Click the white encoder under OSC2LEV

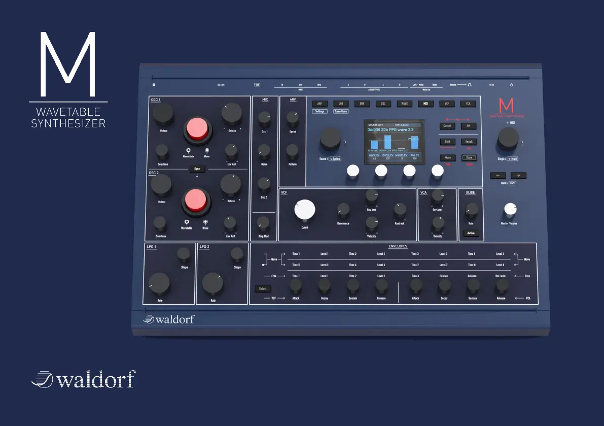(381, 171)
